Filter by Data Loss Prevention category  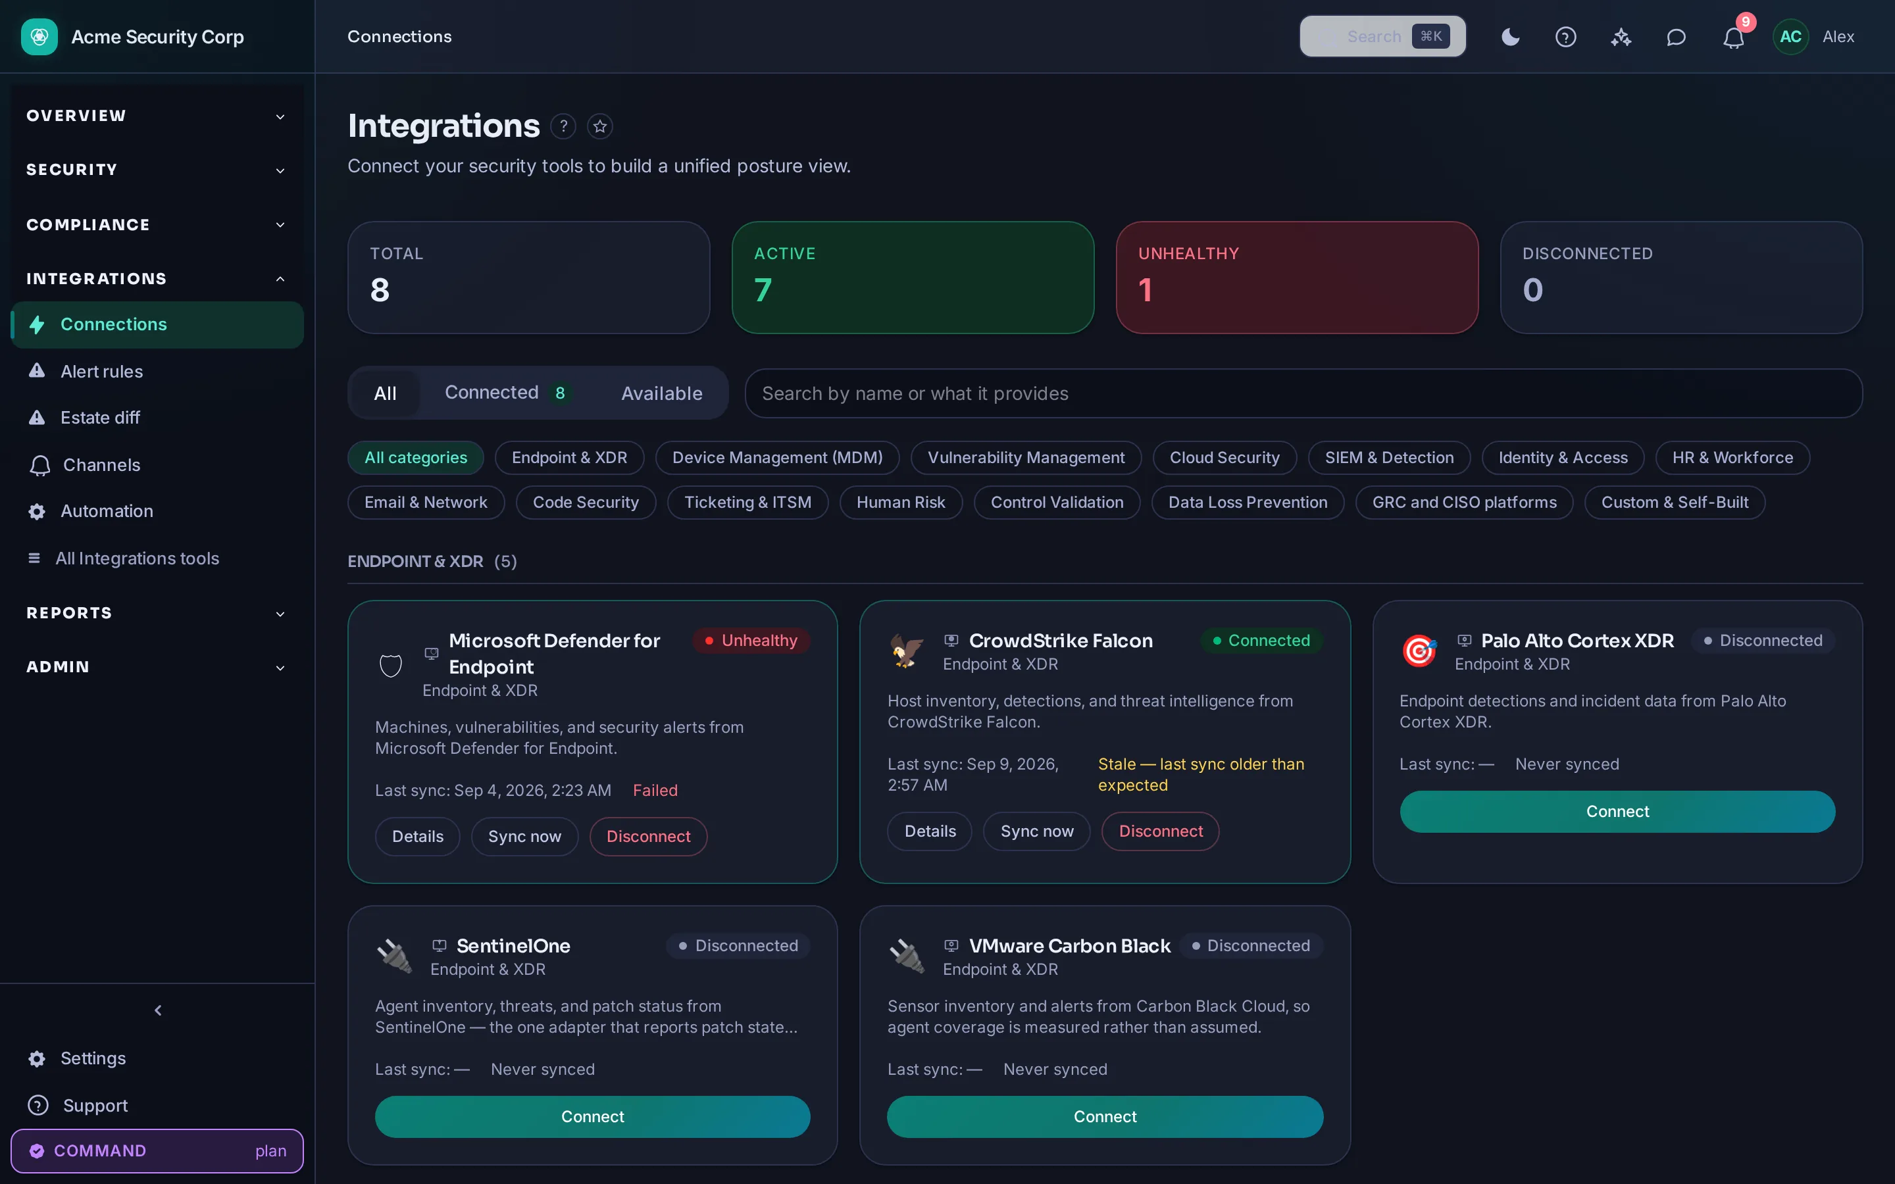point(1248,502)
